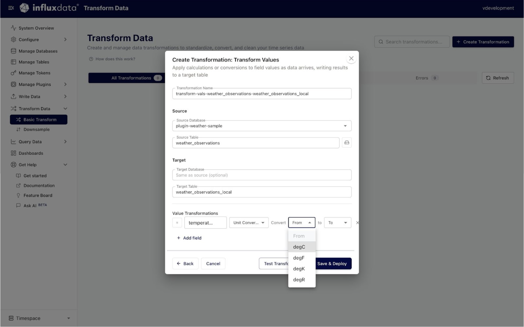Click the Test Transformation button
The width and height of the screenshot is (524, 327).
[x=274, y=264]
